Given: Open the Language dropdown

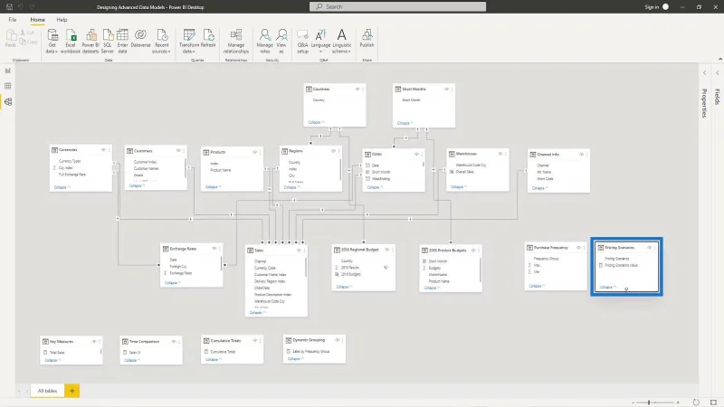Looking at the screenshot, I should tap(320, 41).
